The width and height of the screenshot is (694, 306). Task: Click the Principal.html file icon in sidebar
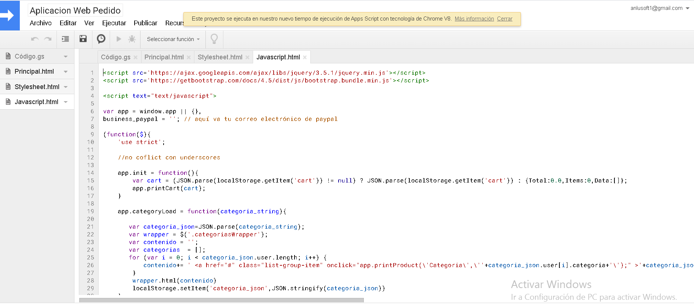[8, 71]
